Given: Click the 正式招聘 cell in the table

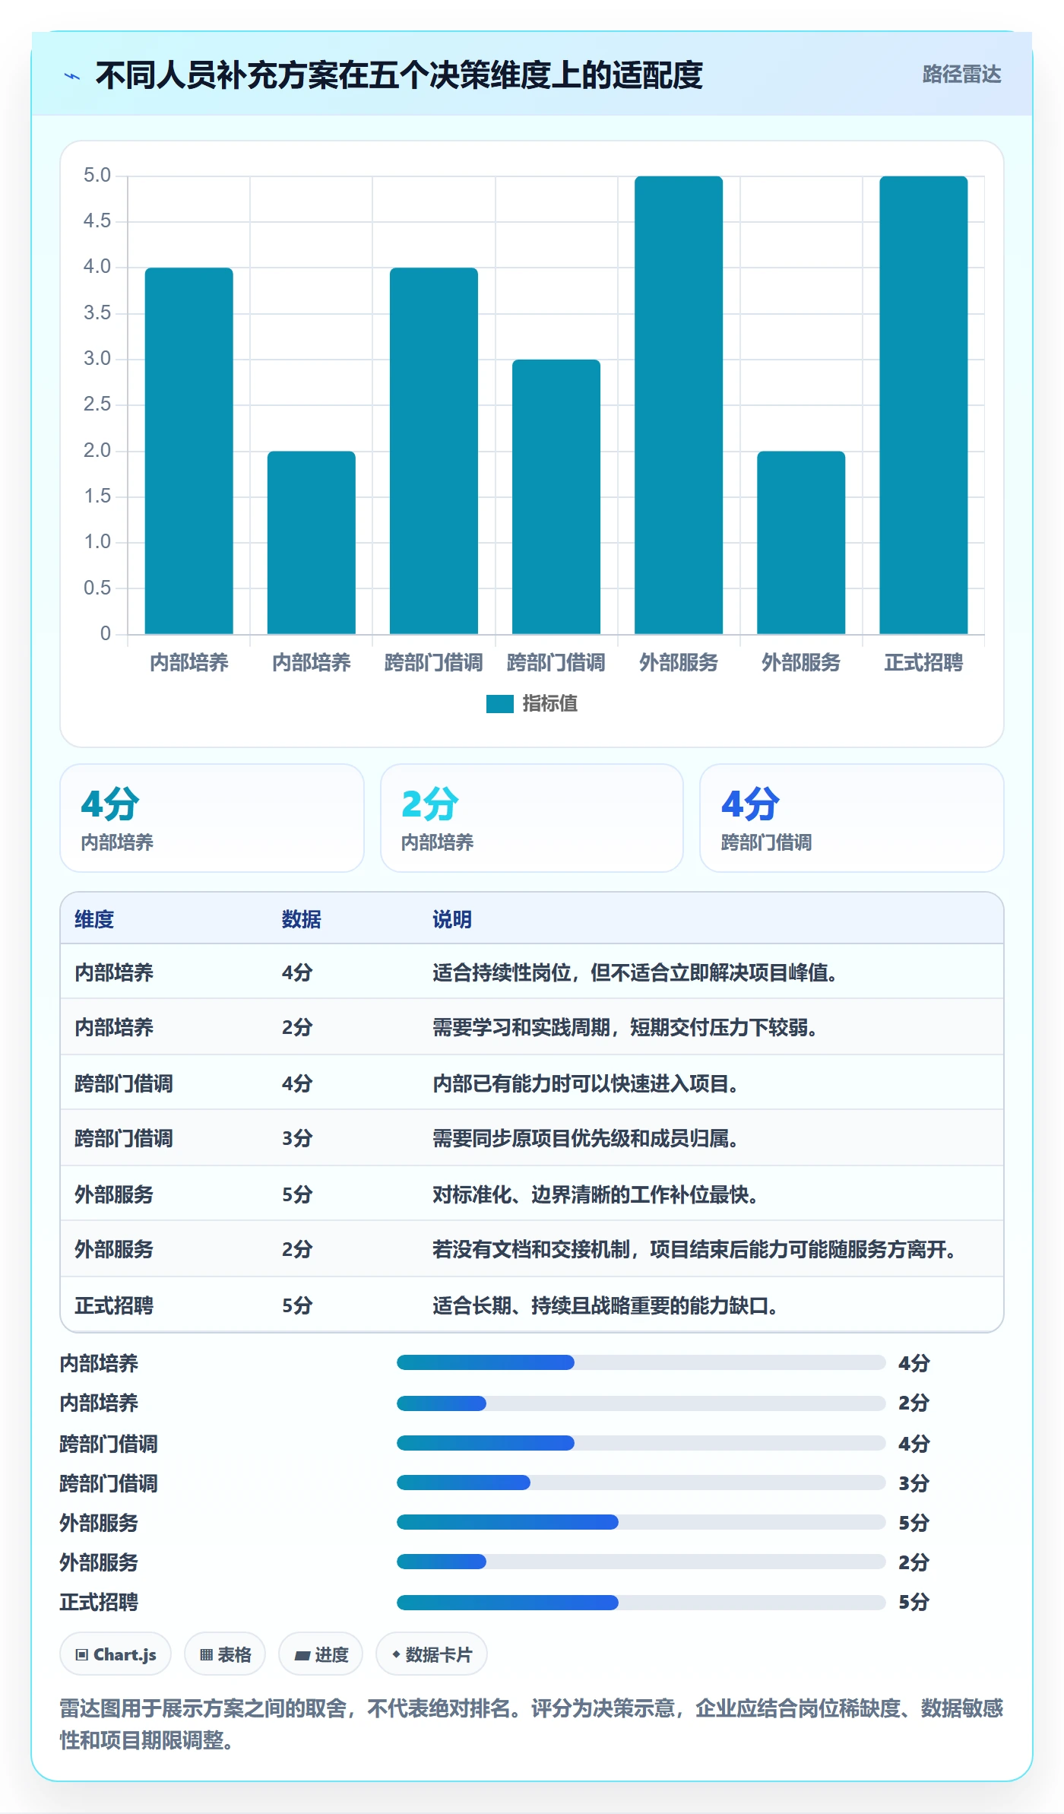Looking at the screenshot, I should click(x=114, y=1306).
